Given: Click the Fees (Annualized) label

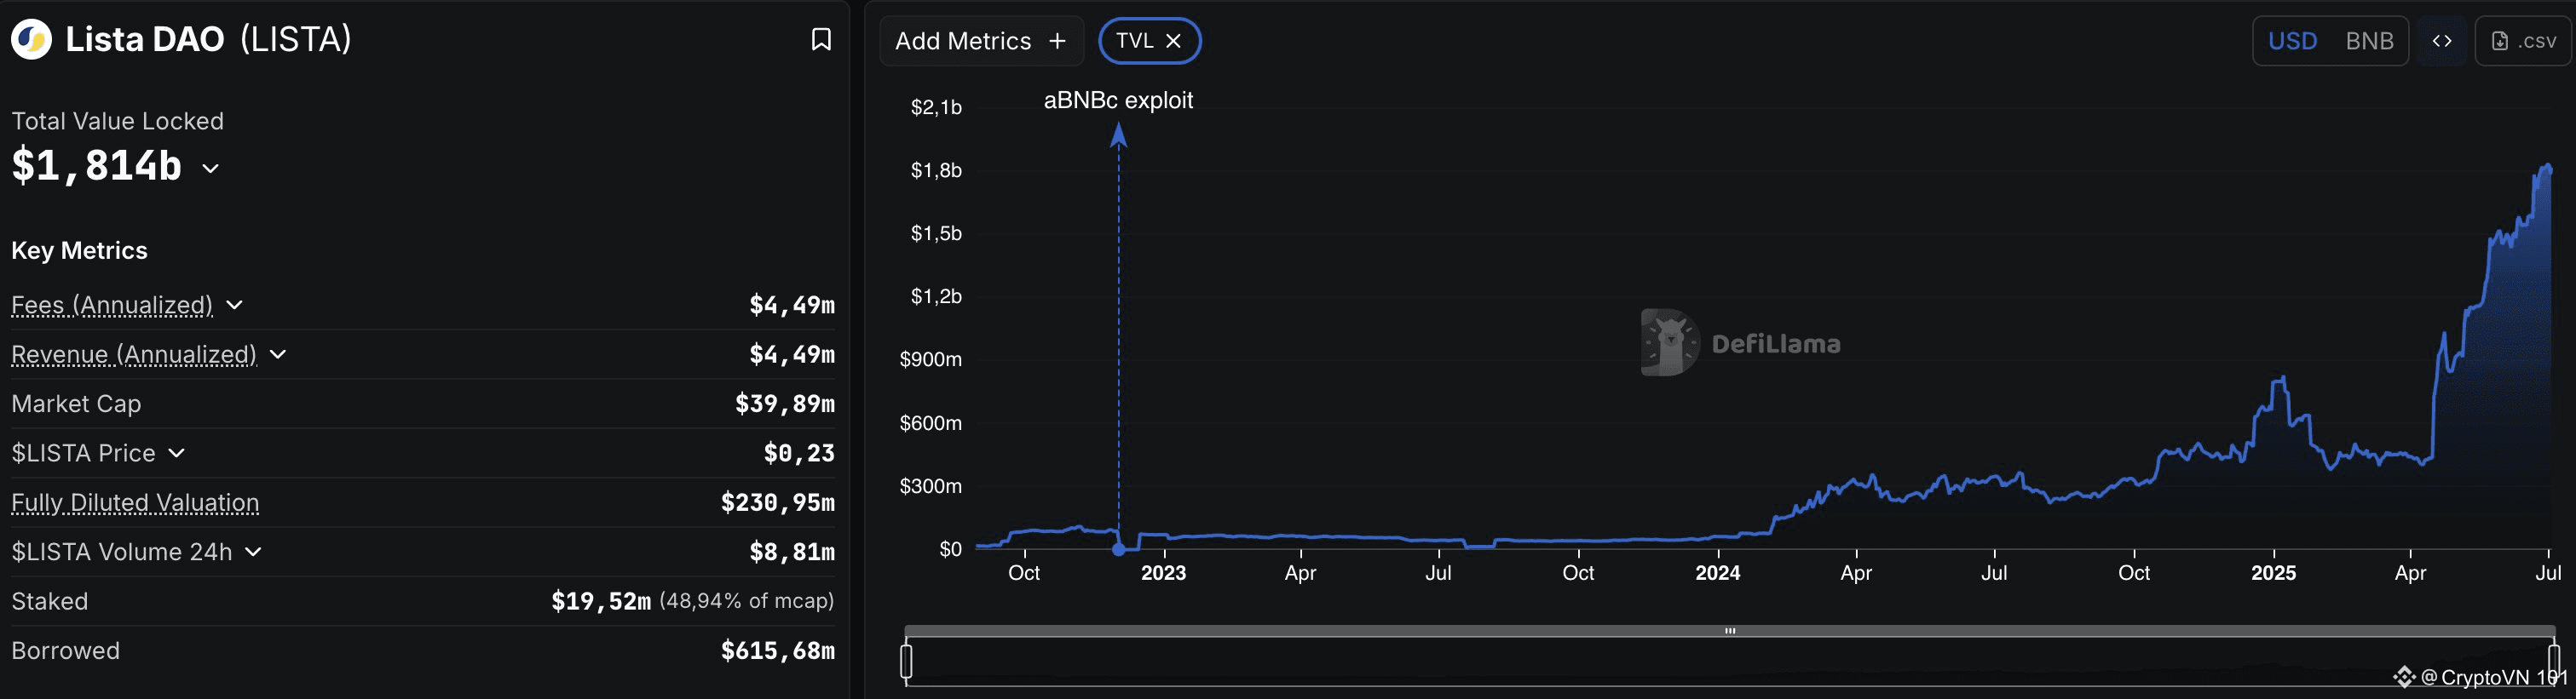Looking at the screenshot, I should tap(112, 306).
